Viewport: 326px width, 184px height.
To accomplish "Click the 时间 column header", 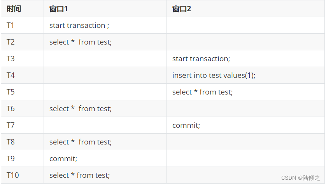I will [14, 9].
